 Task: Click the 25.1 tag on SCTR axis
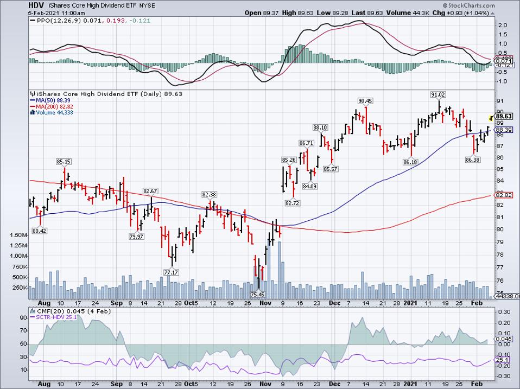pos(502,360)
